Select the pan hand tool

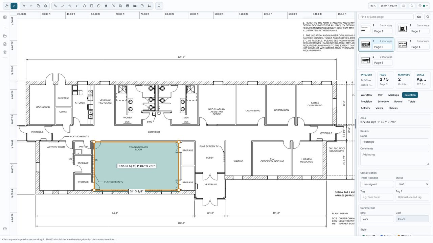[x=6, y=6]
